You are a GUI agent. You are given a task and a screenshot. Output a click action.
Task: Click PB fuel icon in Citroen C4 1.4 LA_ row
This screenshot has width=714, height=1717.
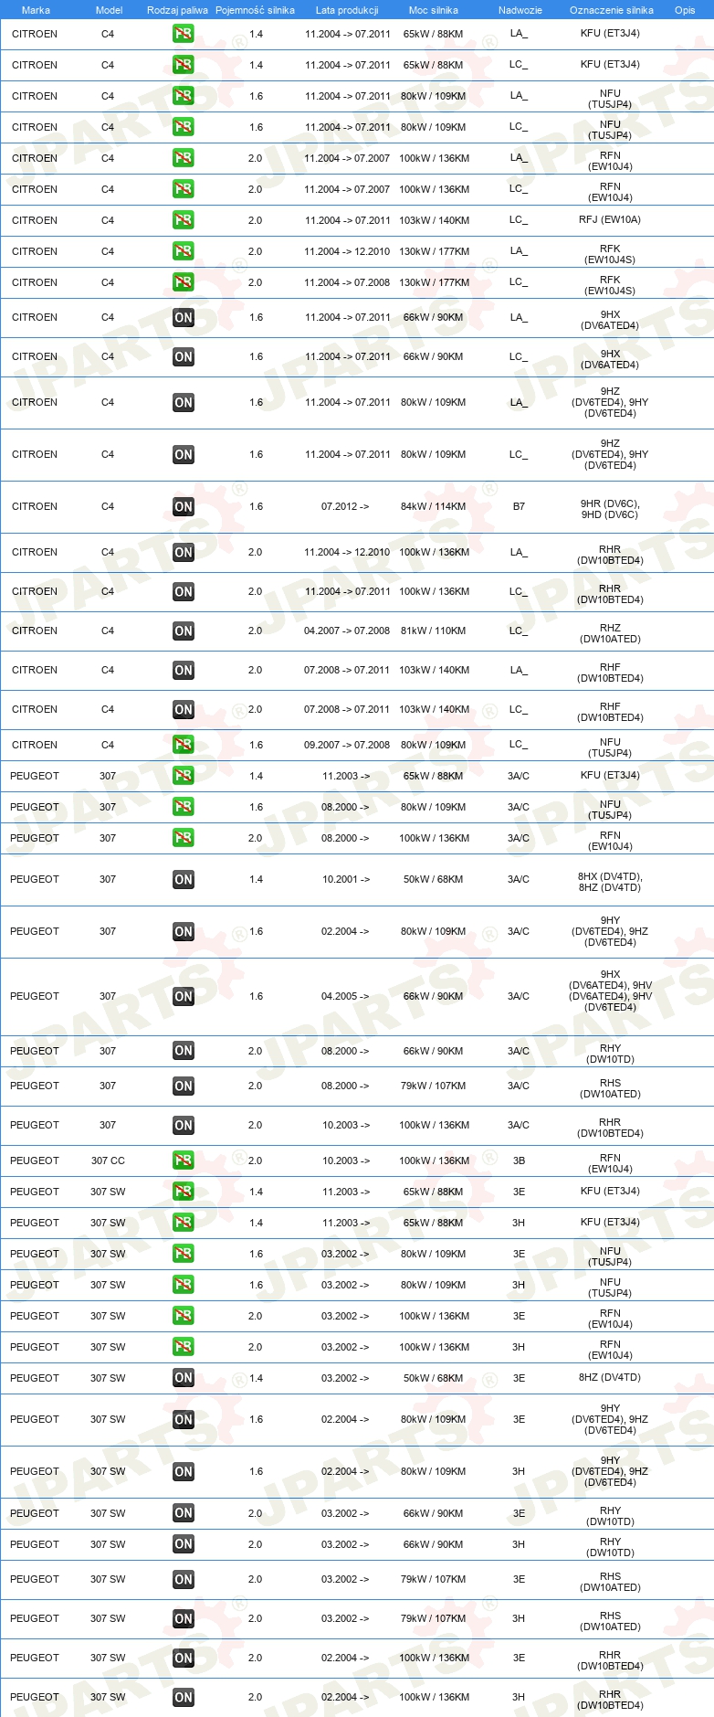pos(184,34)
